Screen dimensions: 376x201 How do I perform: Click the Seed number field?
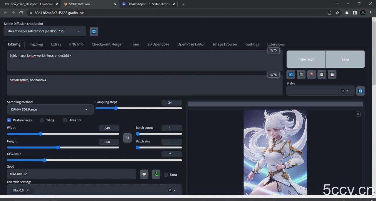pyautogui.click(x=72, y=174)
